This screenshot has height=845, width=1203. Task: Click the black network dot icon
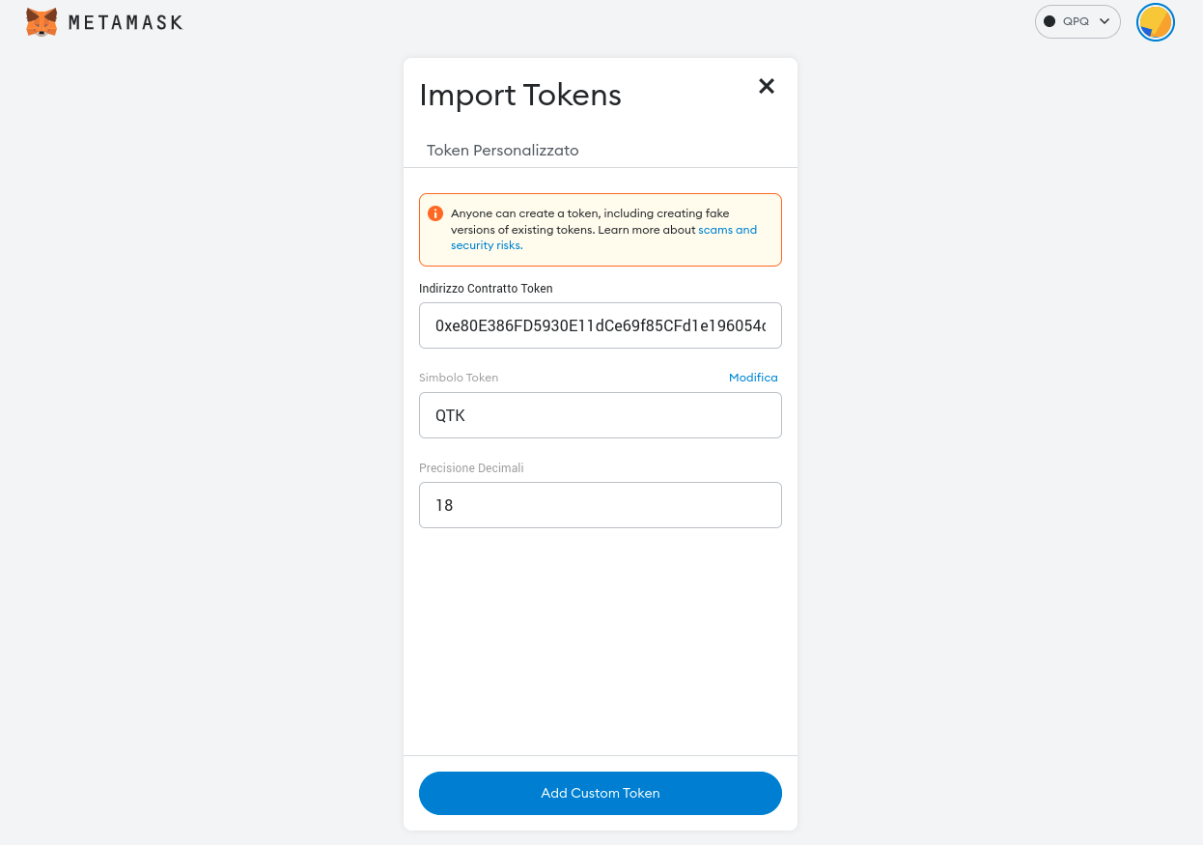(x=1049, y=21)
